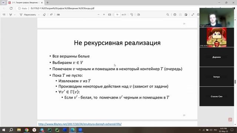Viewport: 237px width, 133px height.
Task: Select the eraser tool
Action: pos(44,15)
